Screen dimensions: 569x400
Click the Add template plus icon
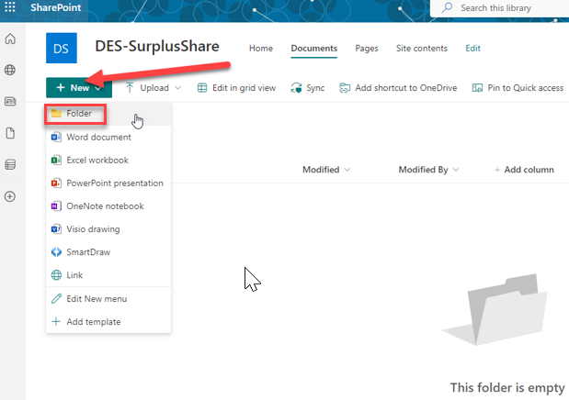click(56, 322)
